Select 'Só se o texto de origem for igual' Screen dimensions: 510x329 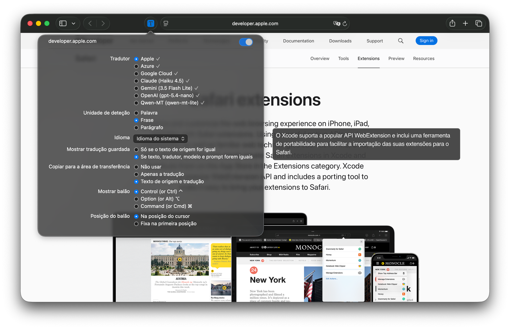pos(136,150)
